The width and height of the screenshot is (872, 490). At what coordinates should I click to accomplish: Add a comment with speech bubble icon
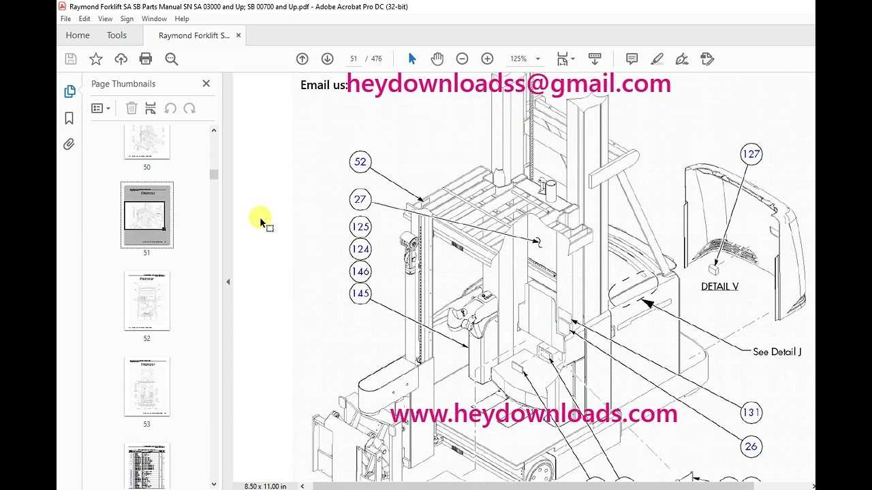(x=632, y=59)
